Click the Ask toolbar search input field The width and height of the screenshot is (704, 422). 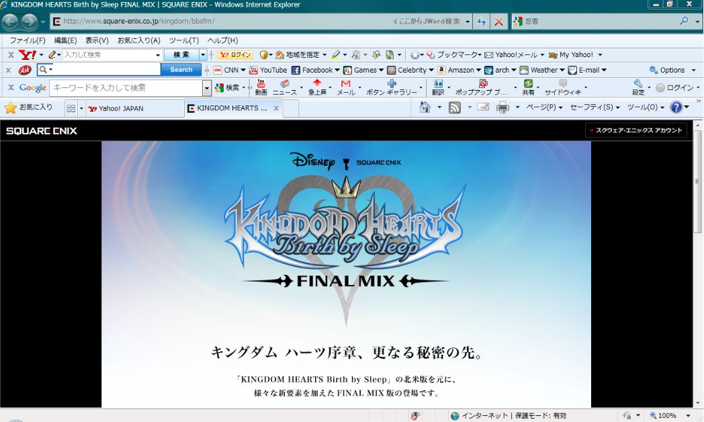tap(107, 70)
